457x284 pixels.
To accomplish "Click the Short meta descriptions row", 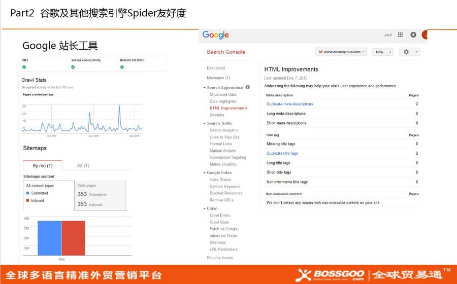I will click(342, 123).
